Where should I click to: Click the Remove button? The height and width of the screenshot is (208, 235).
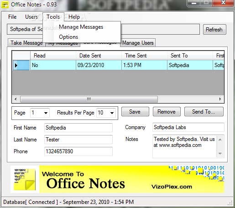point(167,112)
